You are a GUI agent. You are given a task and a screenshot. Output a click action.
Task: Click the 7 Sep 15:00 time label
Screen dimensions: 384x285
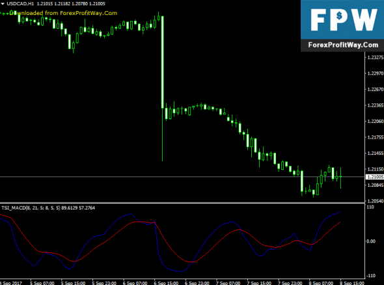(x=259, y=283)
